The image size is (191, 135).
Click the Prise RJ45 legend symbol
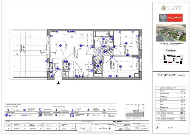pos(56,115)
